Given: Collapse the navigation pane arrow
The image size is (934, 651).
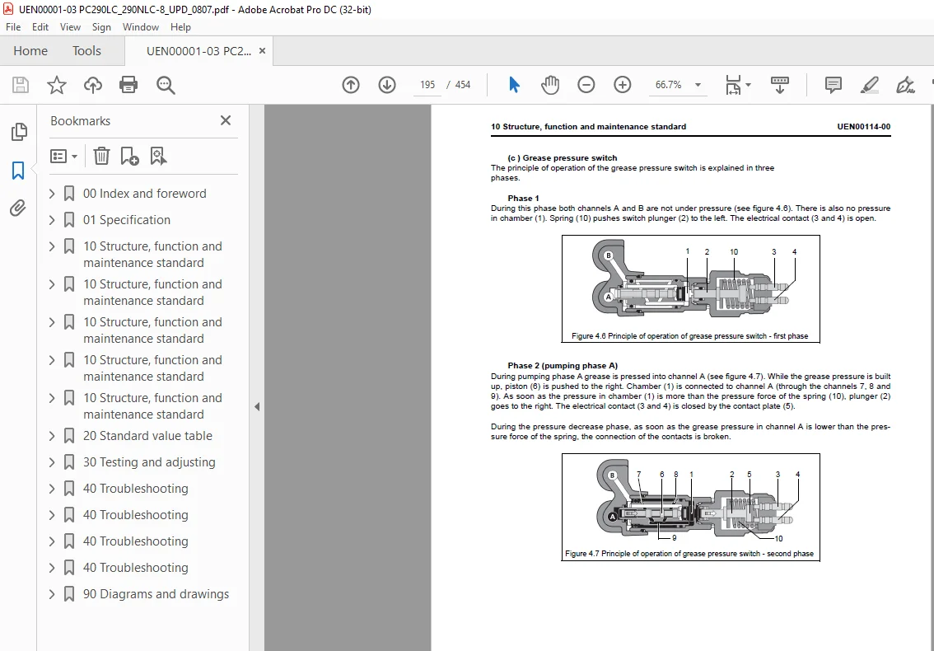Looking at the screenshot, I should point(257,406).
